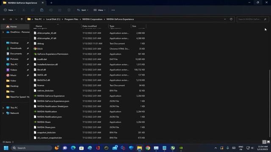Switch to details view layout icon
The width and height of the screenshot is (271, 152).
264,142
